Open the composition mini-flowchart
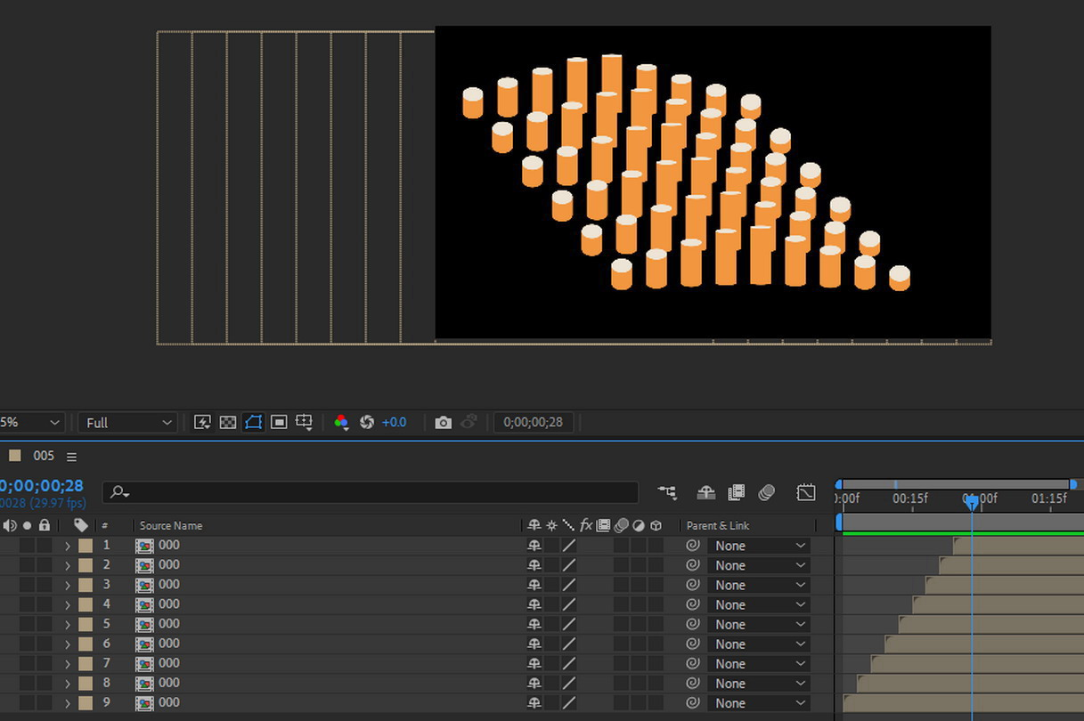Screen dimensions: 1084x721 pos(667,492)
